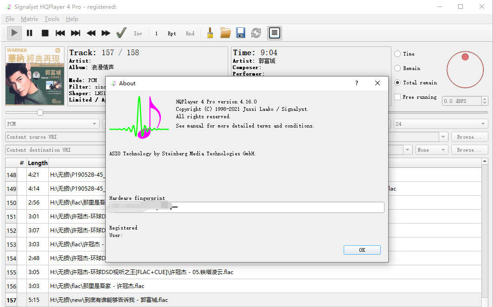Screen dimensions: 493x307
Task: Expand the content source URI dropdown arrow
Action: [443, 137]
